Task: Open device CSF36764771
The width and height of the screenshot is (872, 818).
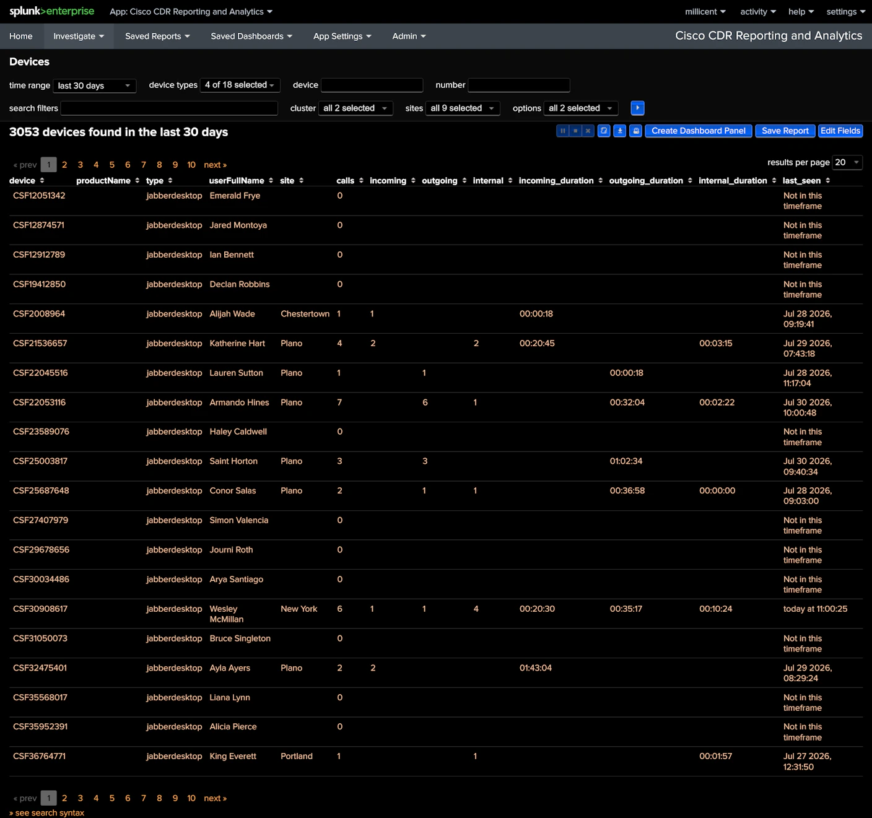Action: coord(39,757)
